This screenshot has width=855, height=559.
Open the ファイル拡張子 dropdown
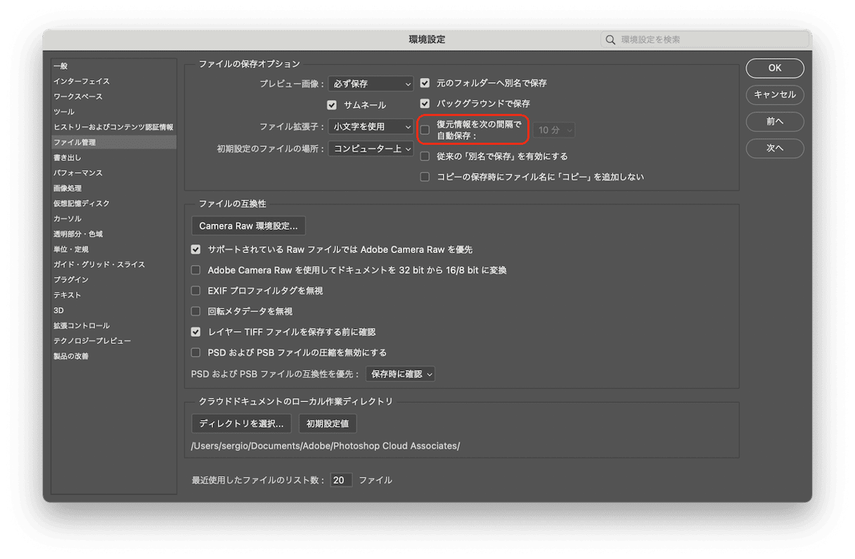click(x=371, y=127)
